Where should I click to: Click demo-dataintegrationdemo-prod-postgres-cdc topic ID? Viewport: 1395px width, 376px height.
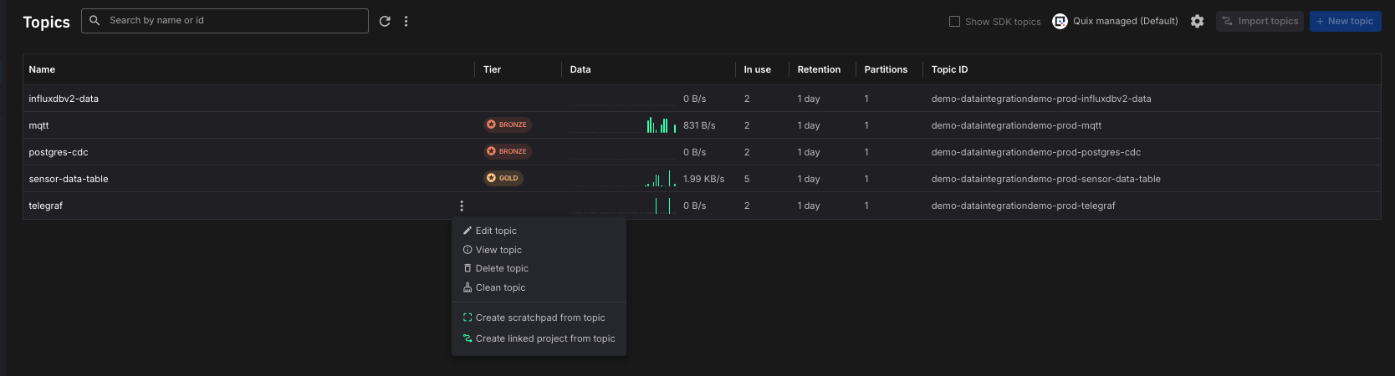tap(1036, 152)
